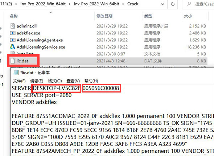
Task: Click the DAT 文件 type cell
Action: pos(153,61)
